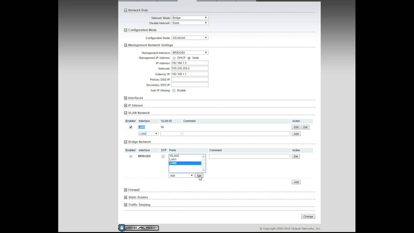Viewport: 414px width, 233px height.
Task: Click Add button in Bridge Network
Action: tap(296, 182)
